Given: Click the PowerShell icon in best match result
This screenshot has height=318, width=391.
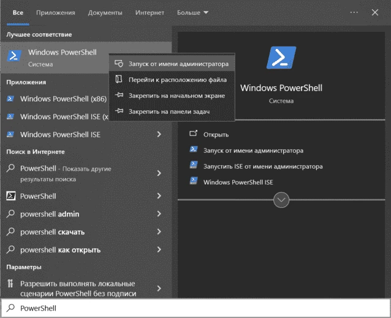Looking at the screenshot, I should click(13, 57).
